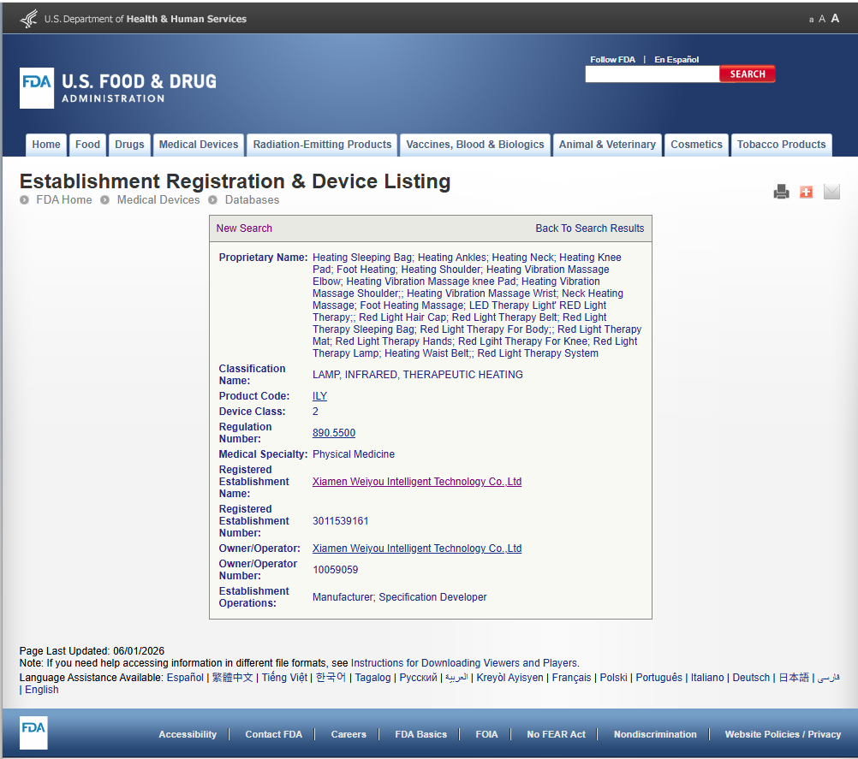The height and width of the screenshot is (759, 858).
Task: Click the HHS eagle logo
Action: (28, 19)
